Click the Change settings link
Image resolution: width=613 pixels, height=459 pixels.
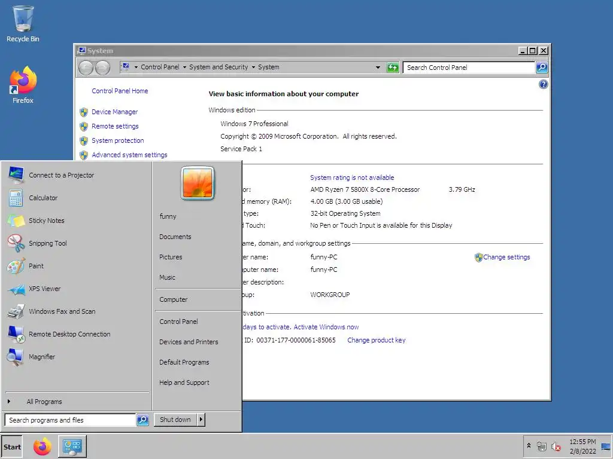506,257
